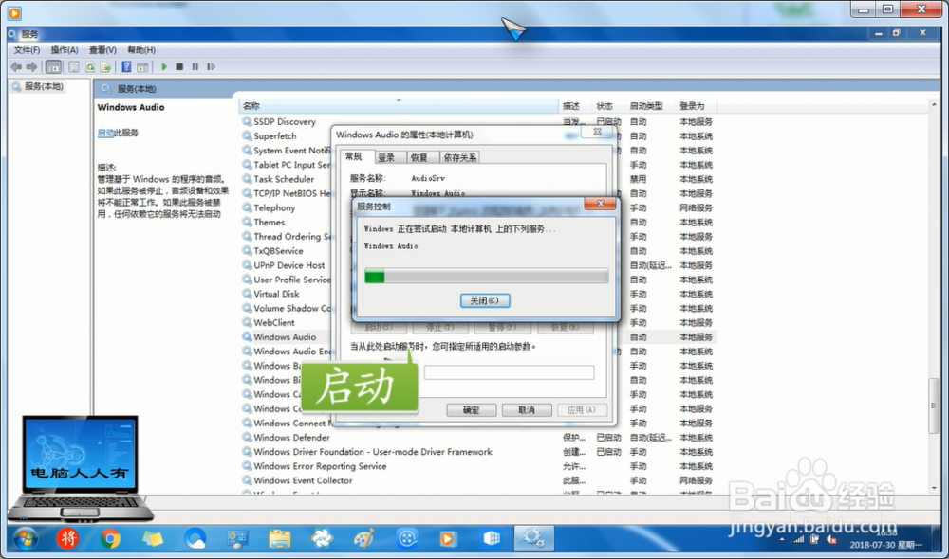Close the 服务控制 dialog with red X
The image size is (949, 559).
[601, 204]
